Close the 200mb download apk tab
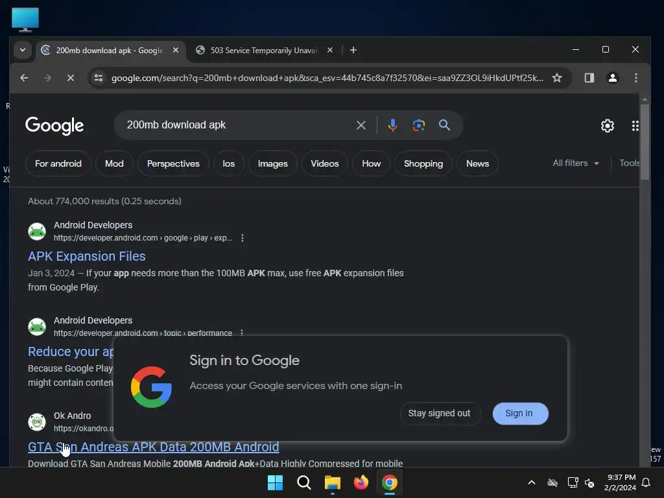Image resolution: width=664 pixels, height=498 pixels. tap(175, 50)
